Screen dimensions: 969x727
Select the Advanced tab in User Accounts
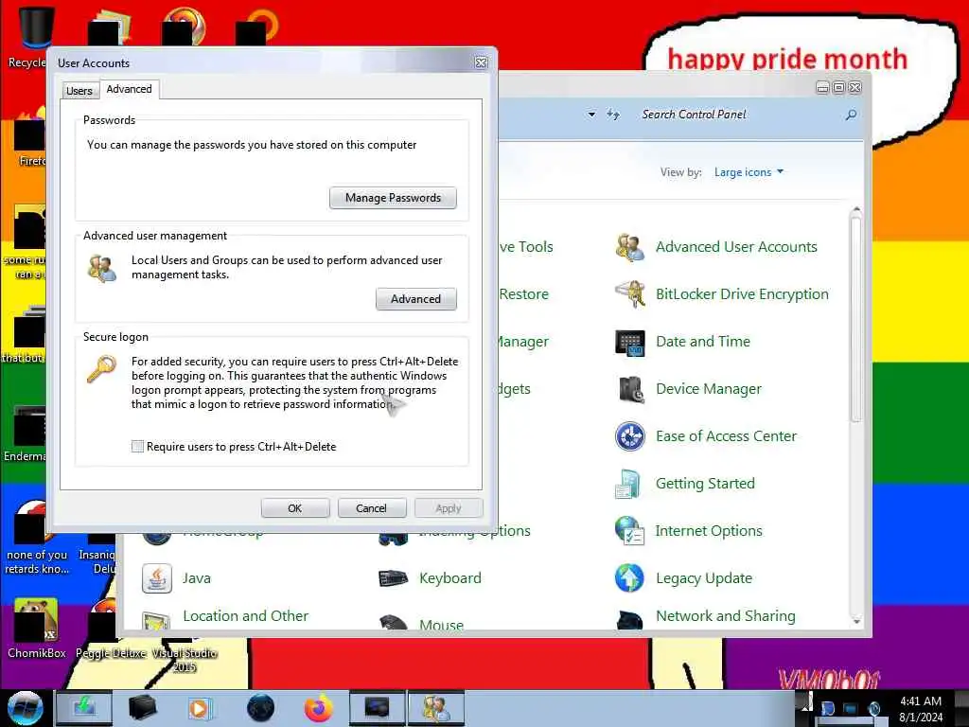click(x=129, y=89)
